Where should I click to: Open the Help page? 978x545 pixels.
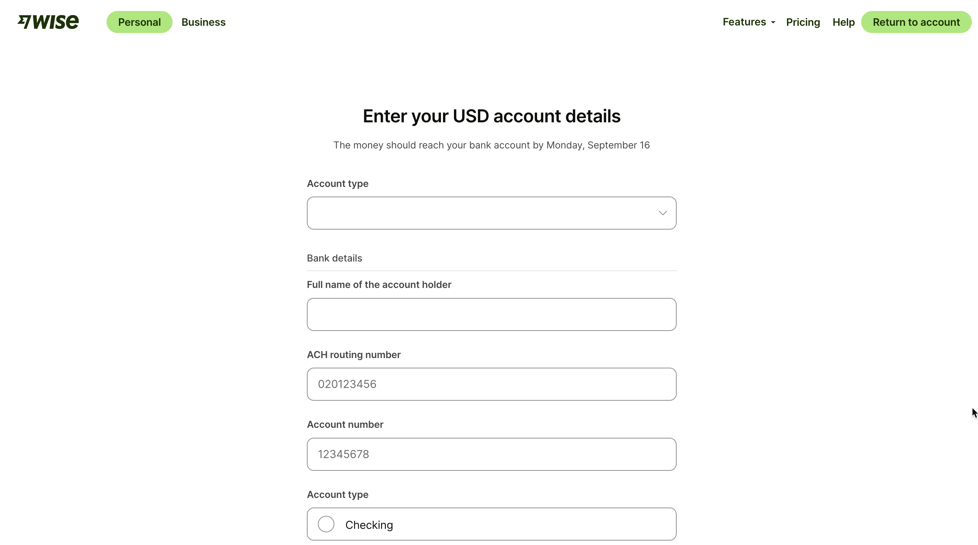click(x=843, y=22)
